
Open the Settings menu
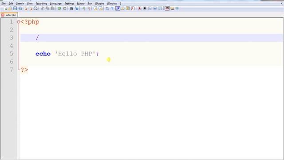pyautogui.click(x=69, y=4)
